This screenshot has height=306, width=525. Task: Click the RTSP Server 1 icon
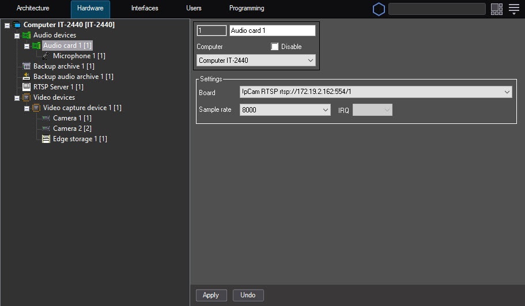(x=27, y=87)
